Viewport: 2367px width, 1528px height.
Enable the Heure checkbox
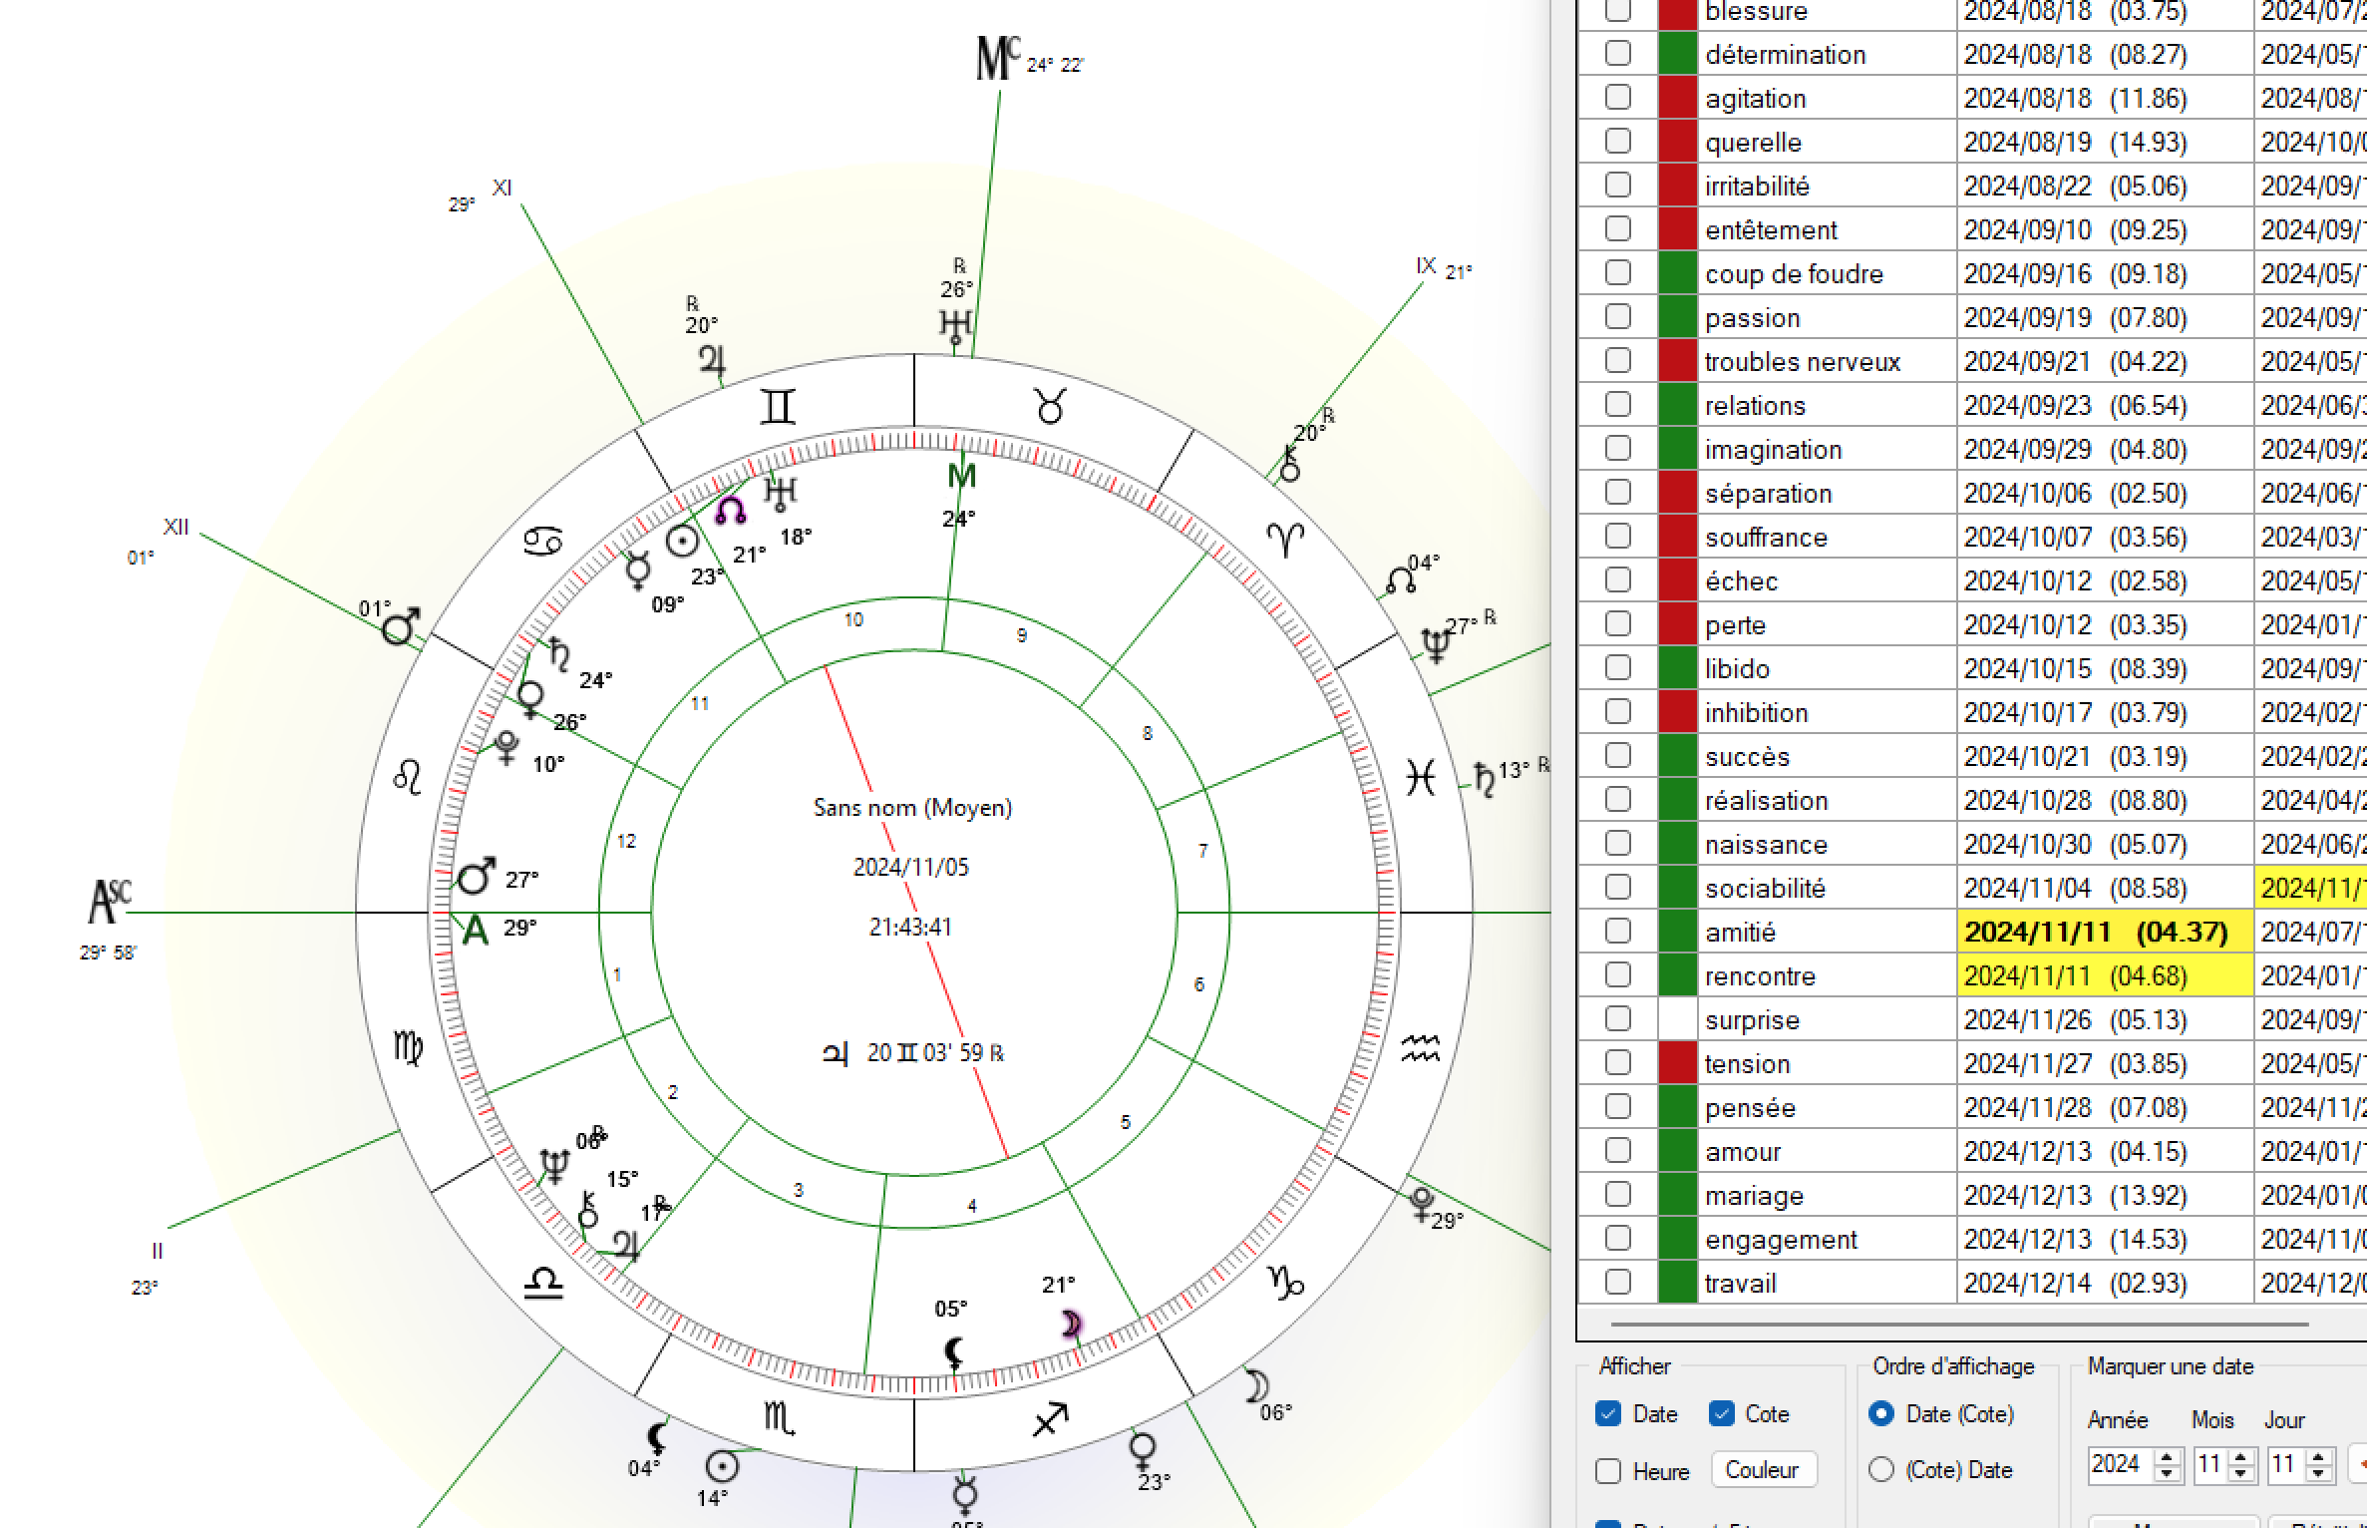click(1607, 1471)
